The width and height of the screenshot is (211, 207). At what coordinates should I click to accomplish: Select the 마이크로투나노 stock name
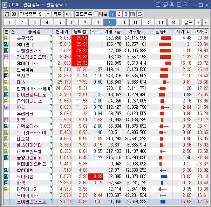32,95
